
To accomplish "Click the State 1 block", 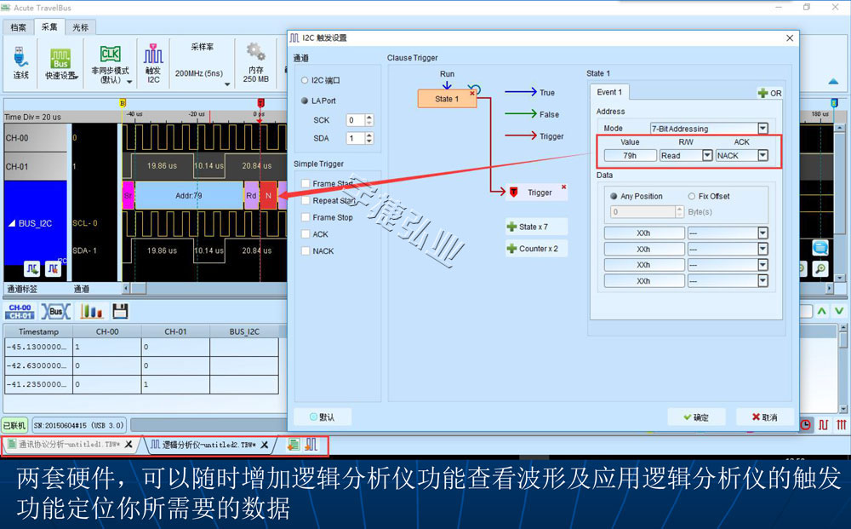I will pos(447,99).
